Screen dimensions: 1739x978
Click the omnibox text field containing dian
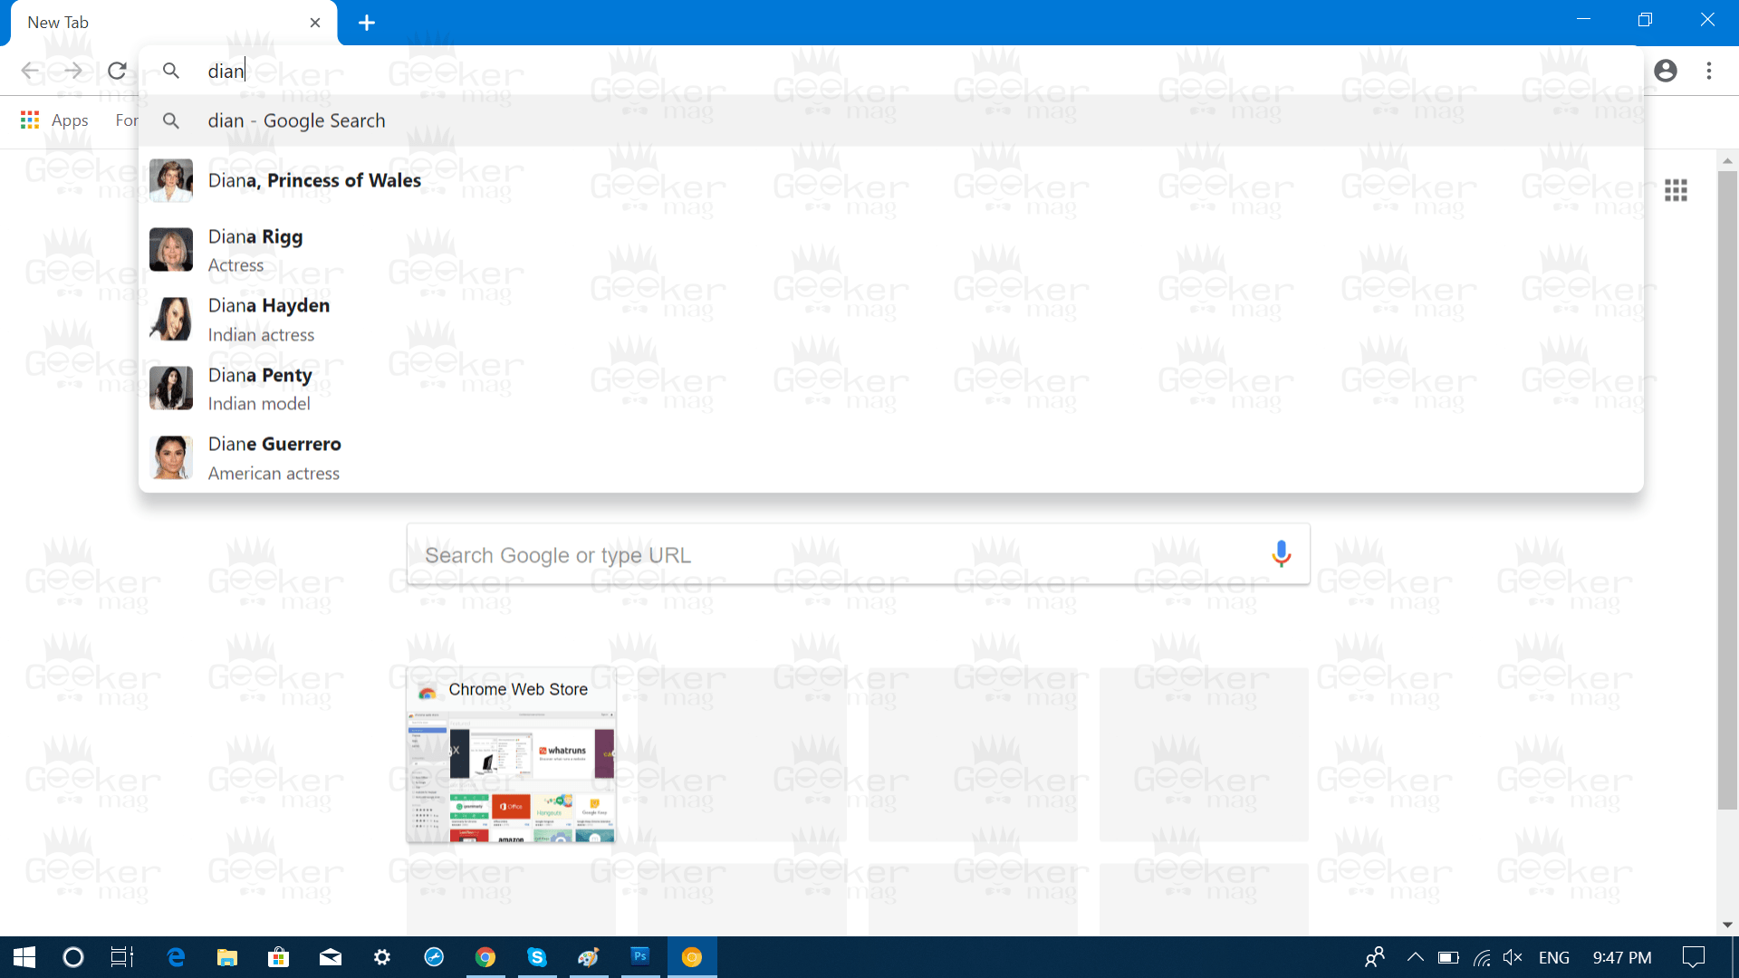[891, 71]
